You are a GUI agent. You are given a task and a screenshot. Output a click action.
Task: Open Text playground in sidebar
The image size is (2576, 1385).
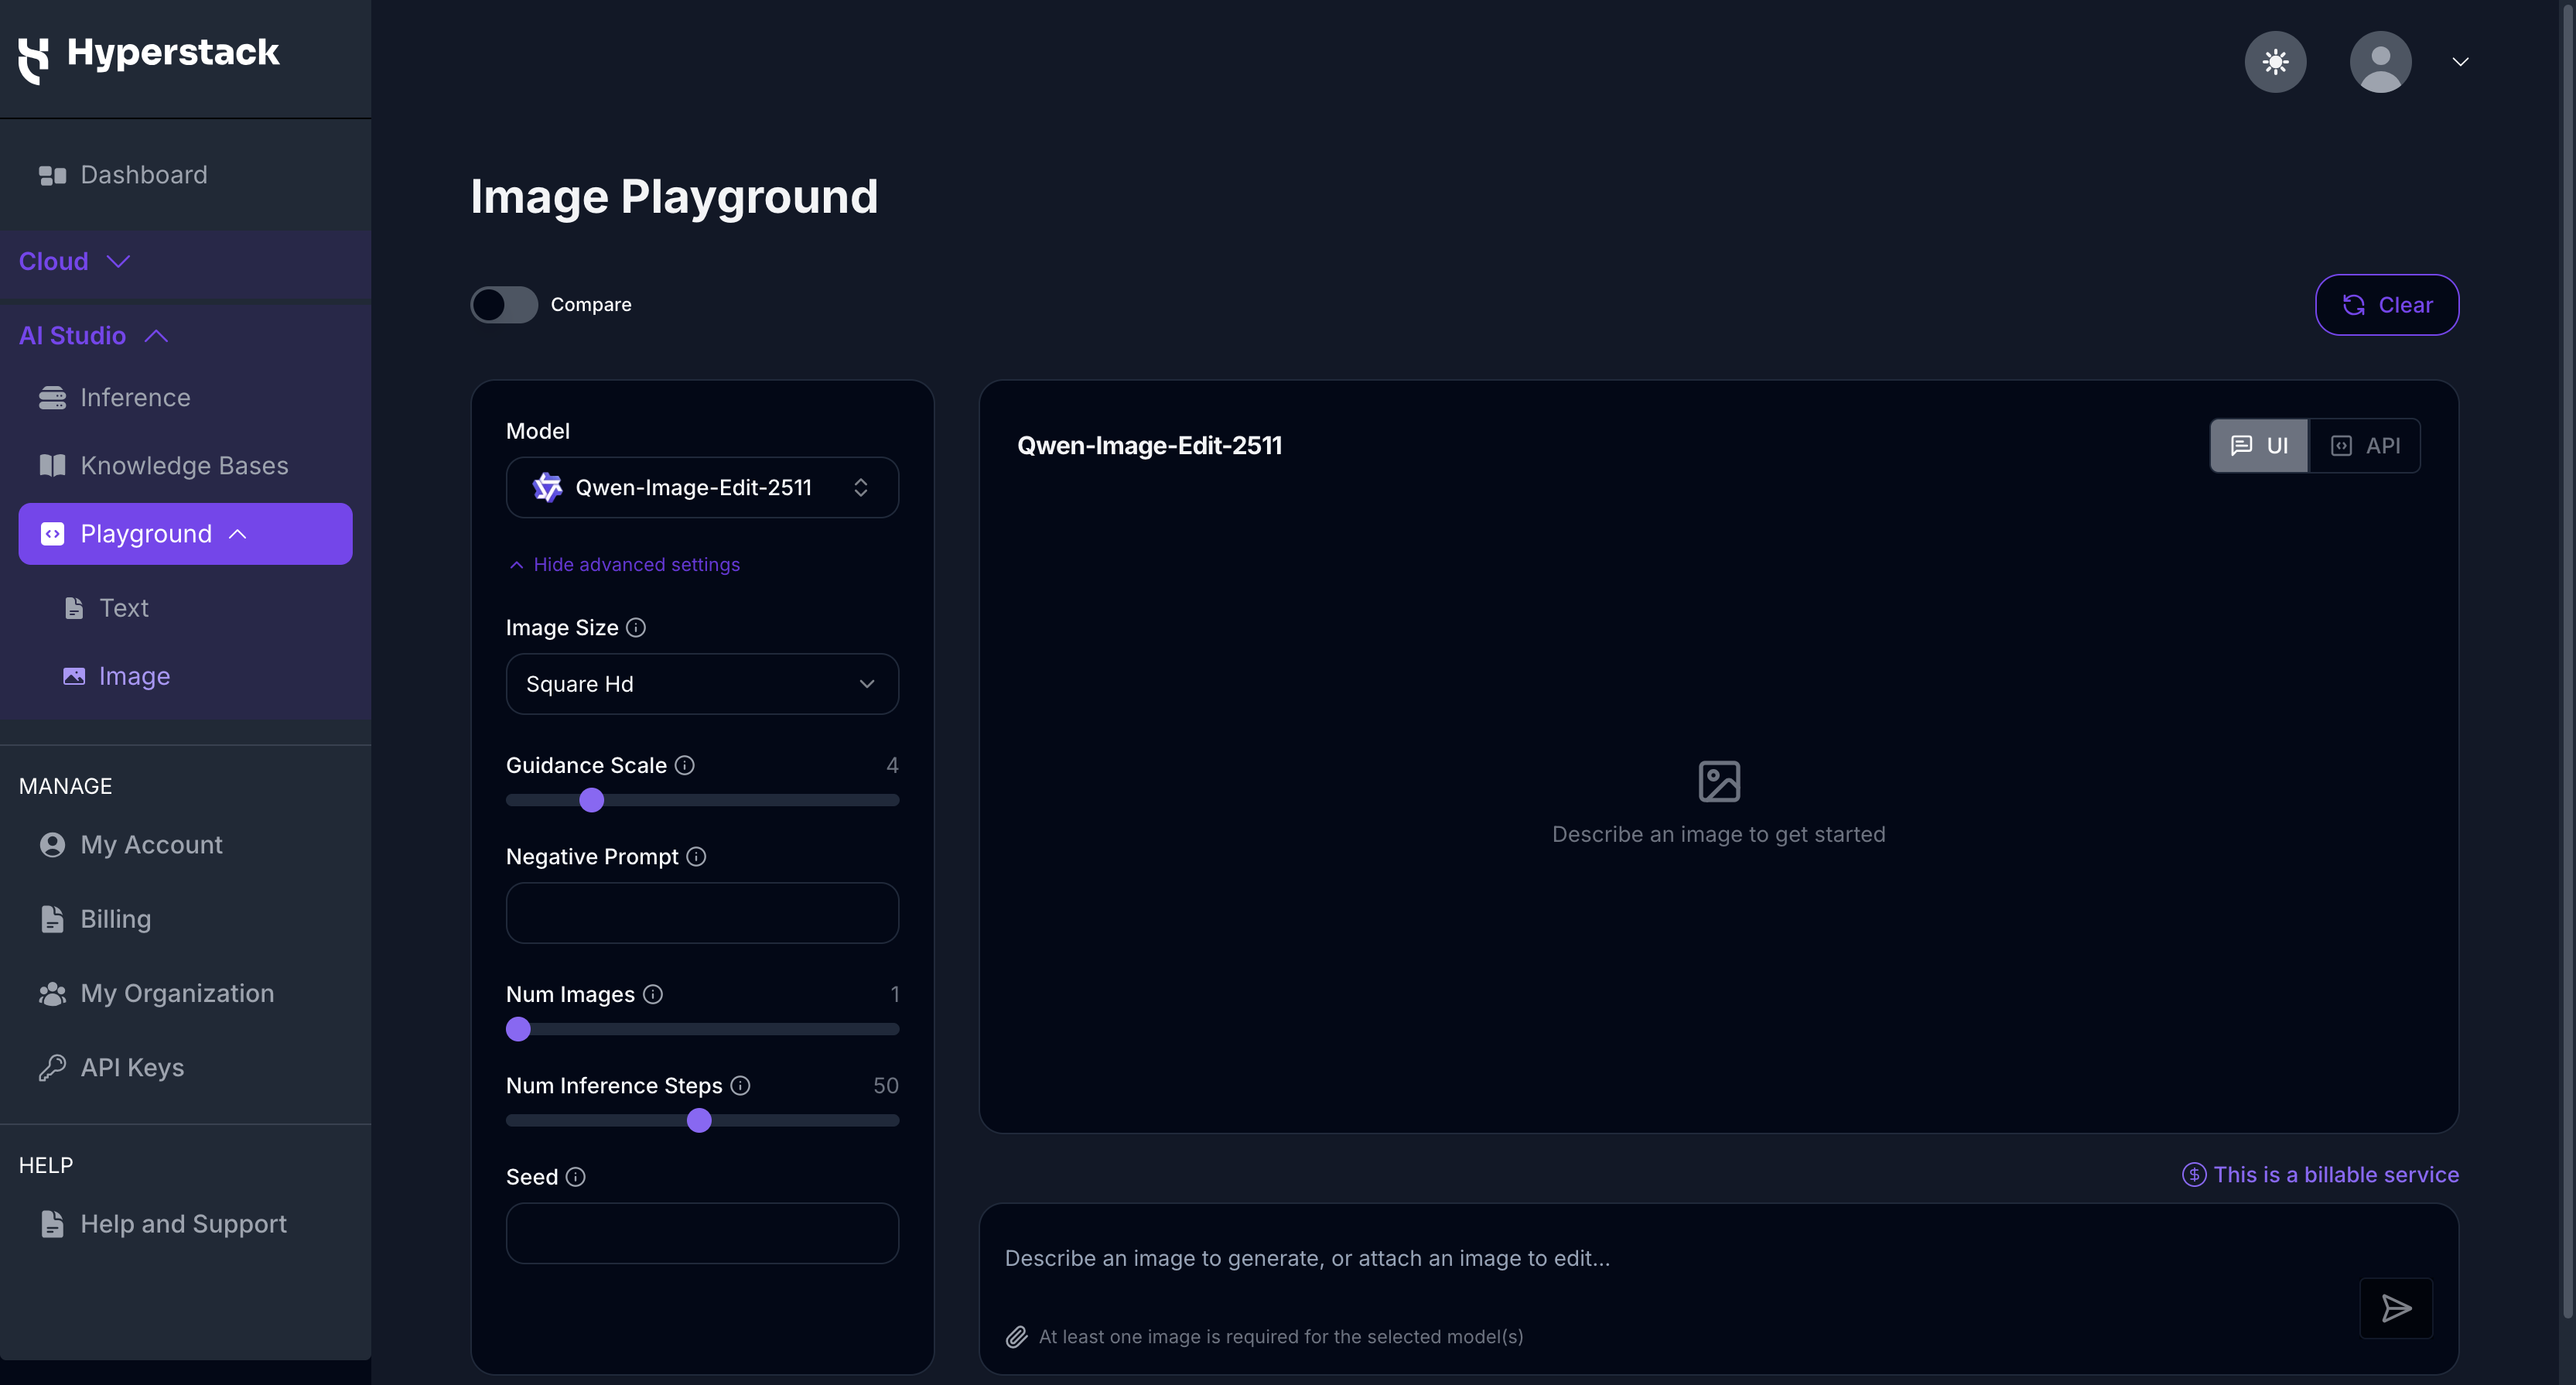(107, 608)
